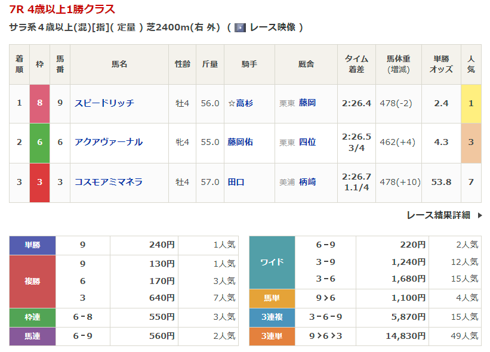
Task: Select the 3連単 payout label
Action: pyautogui.click(x=272, y=336)
